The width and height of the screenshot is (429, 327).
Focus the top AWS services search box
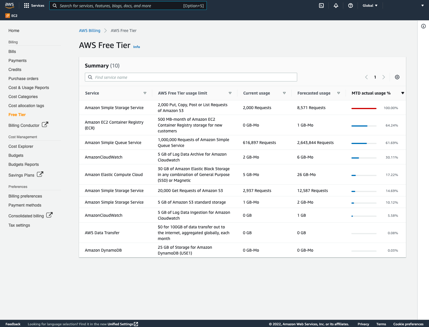point(128,6)
